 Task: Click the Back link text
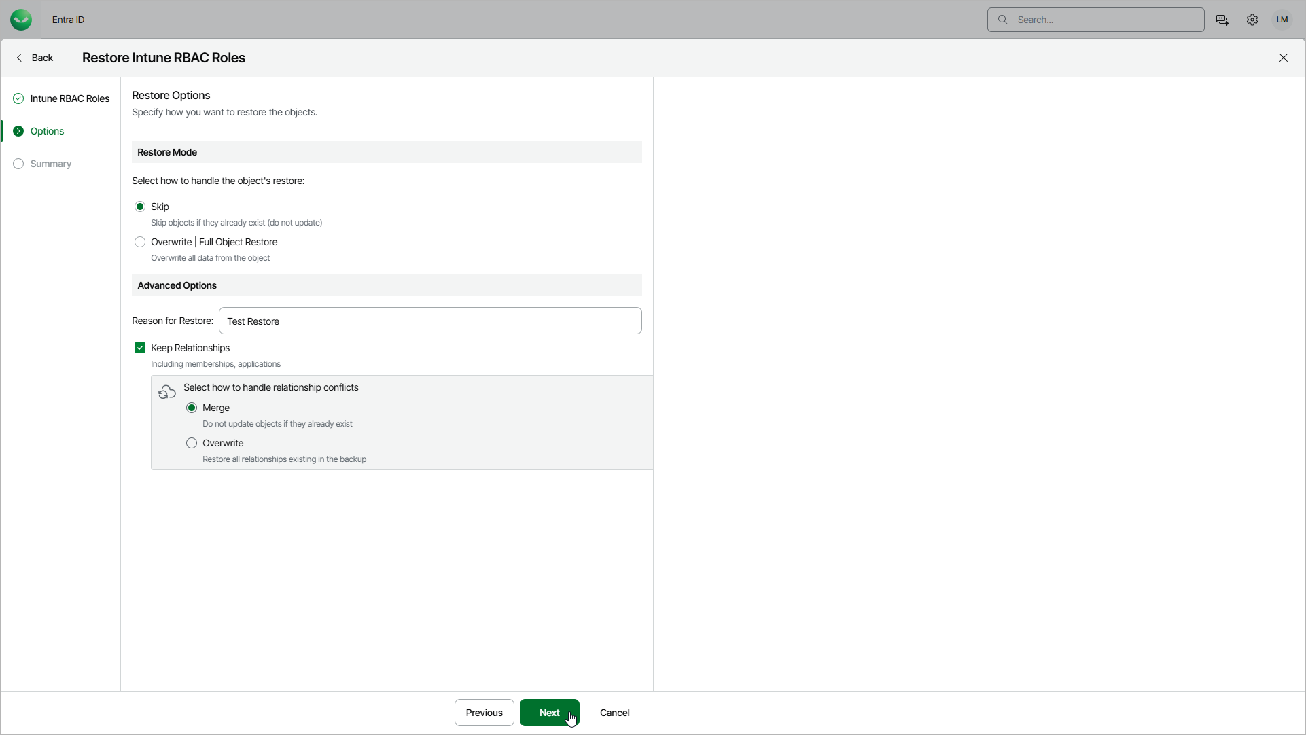[x=42, y=58]
